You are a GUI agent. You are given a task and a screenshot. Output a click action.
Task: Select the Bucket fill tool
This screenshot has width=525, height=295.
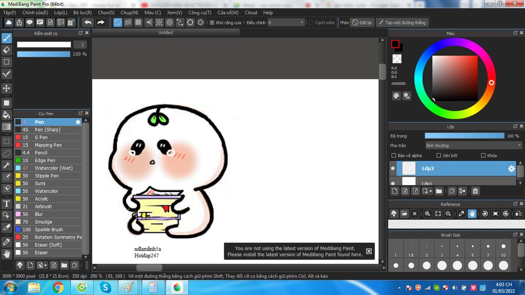[7, 115]
